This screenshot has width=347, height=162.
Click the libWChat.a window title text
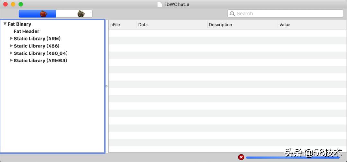click(177, 4)
